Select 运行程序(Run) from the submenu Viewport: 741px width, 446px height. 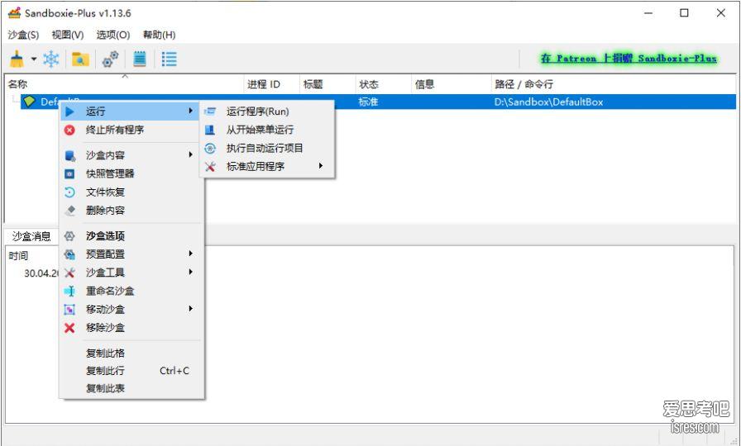[257, 111]
